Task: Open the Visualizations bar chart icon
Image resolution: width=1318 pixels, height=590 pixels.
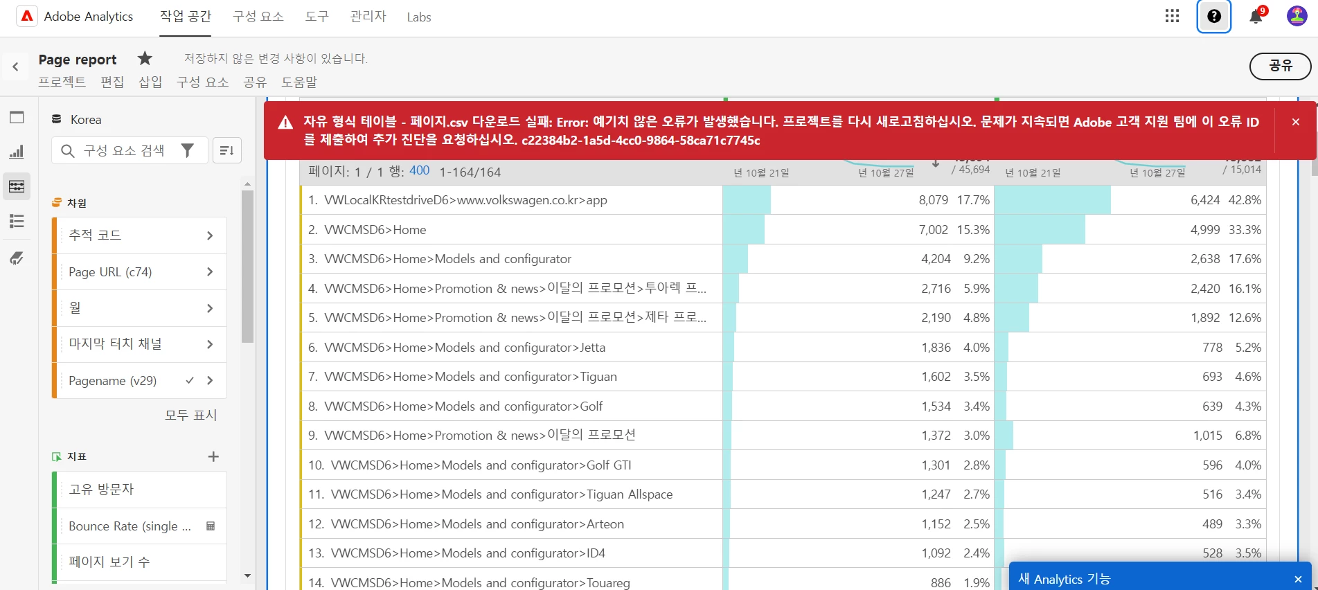Action: [x=17, y=152]
